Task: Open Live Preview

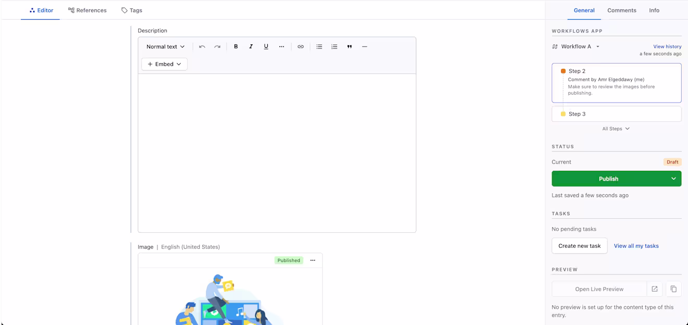Action: point(599,289)
